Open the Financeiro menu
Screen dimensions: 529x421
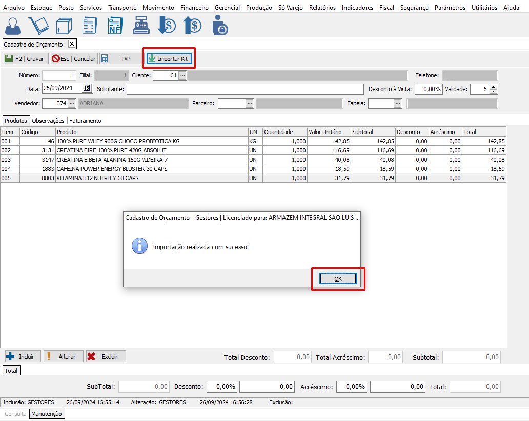pos(194,8)
